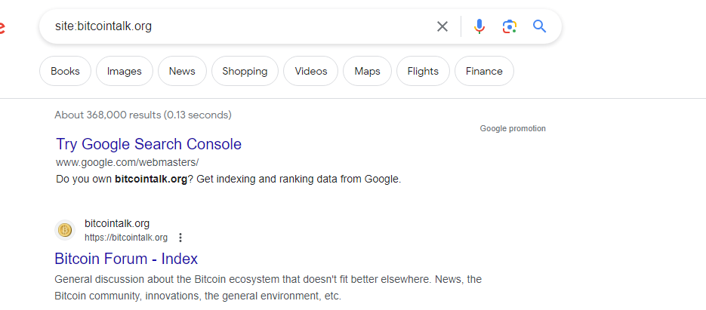The image size is (706, 310).
Task: Click the partial Google logo
Action: [2, 27]
